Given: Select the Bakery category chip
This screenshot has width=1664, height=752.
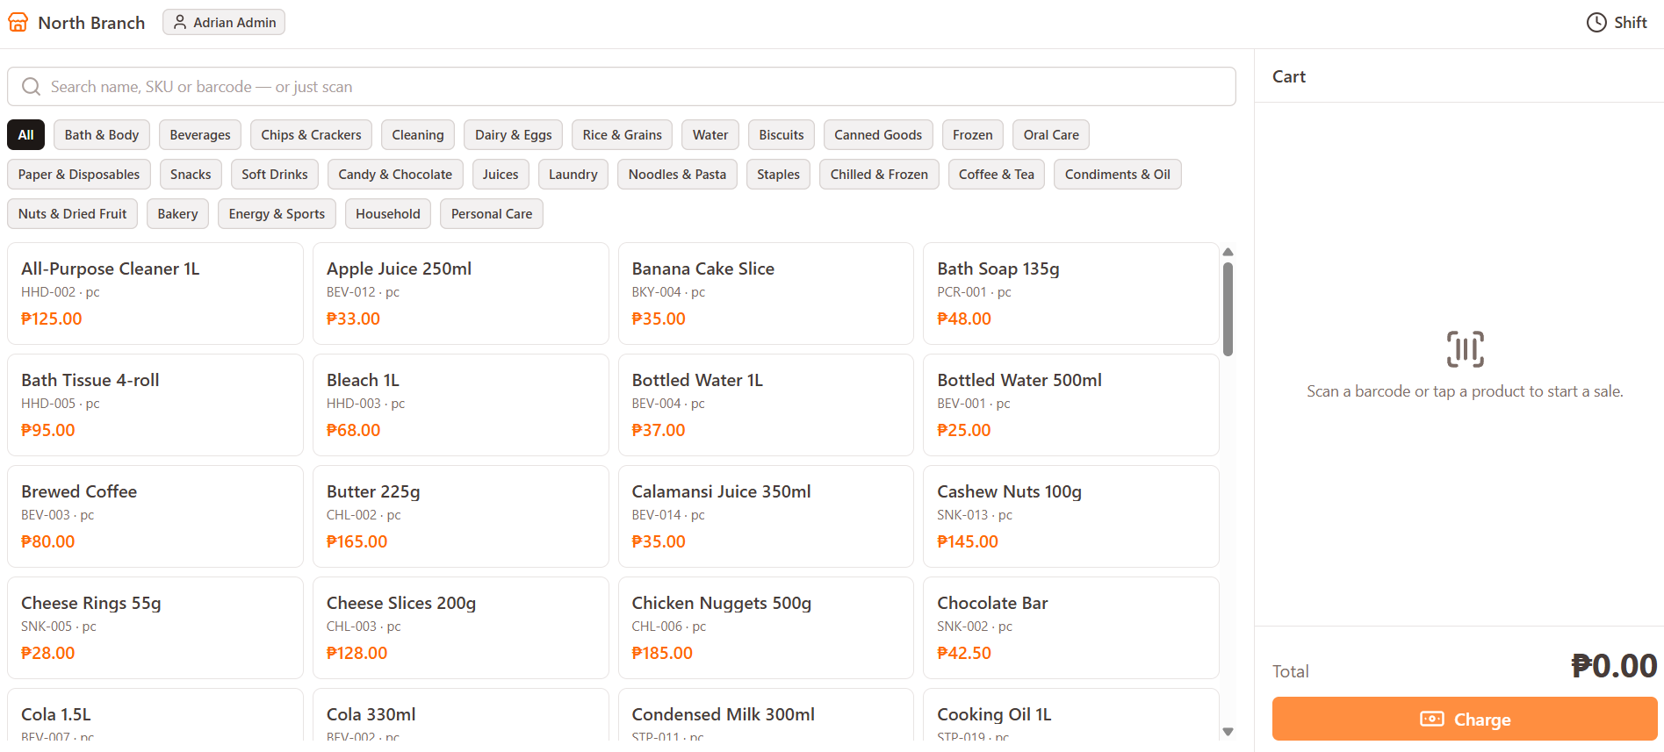Looking at the screenshot, I should pos(177,214).
